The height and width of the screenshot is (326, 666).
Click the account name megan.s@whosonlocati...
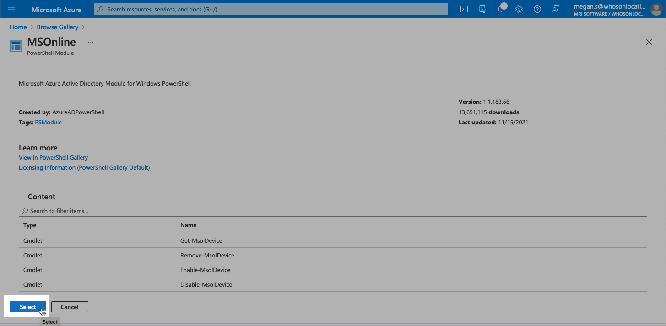tap(610, 6)
